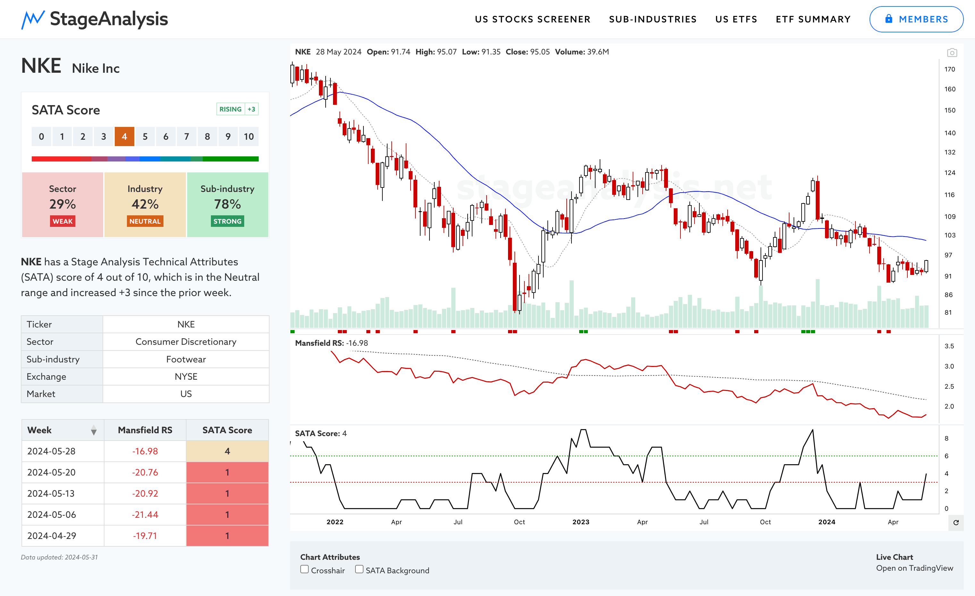Open on TradingView link
This screenshot has width=975, height=596.
coord(914,568)
